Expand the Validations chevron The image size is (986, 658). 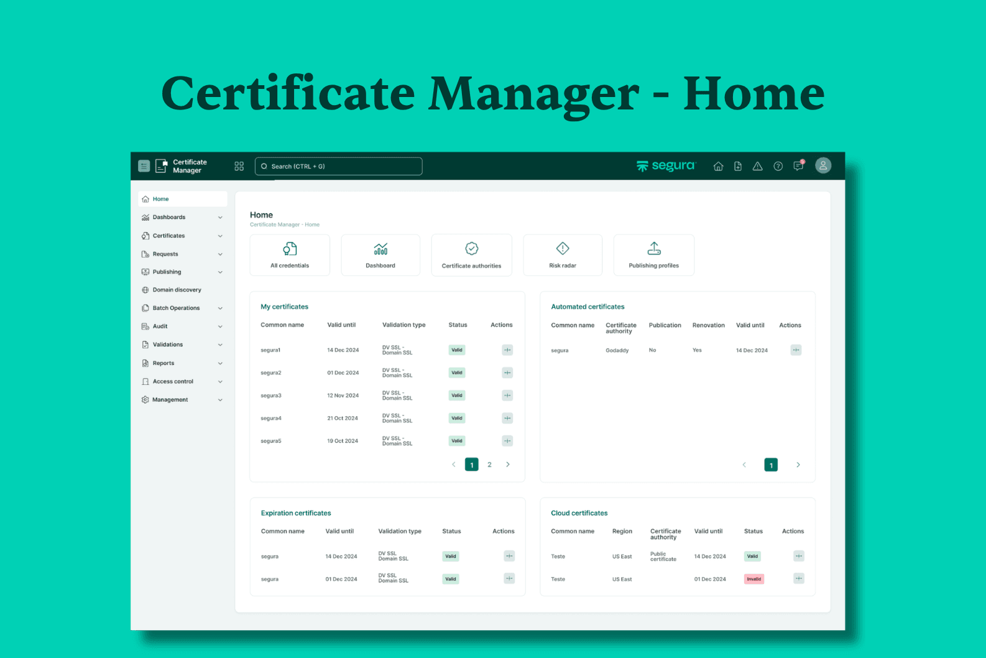(x=220, y=345)
